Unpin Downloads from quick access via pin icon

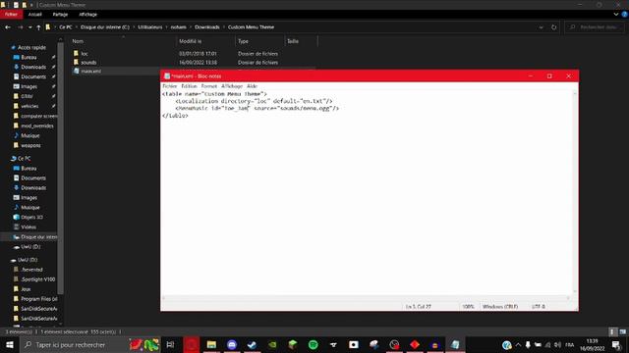click(53, 67)
